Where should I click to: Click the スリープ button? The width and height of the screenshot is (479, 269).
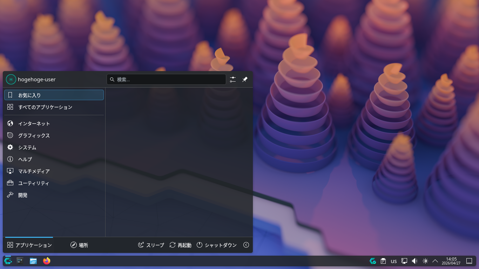[151, 245]
